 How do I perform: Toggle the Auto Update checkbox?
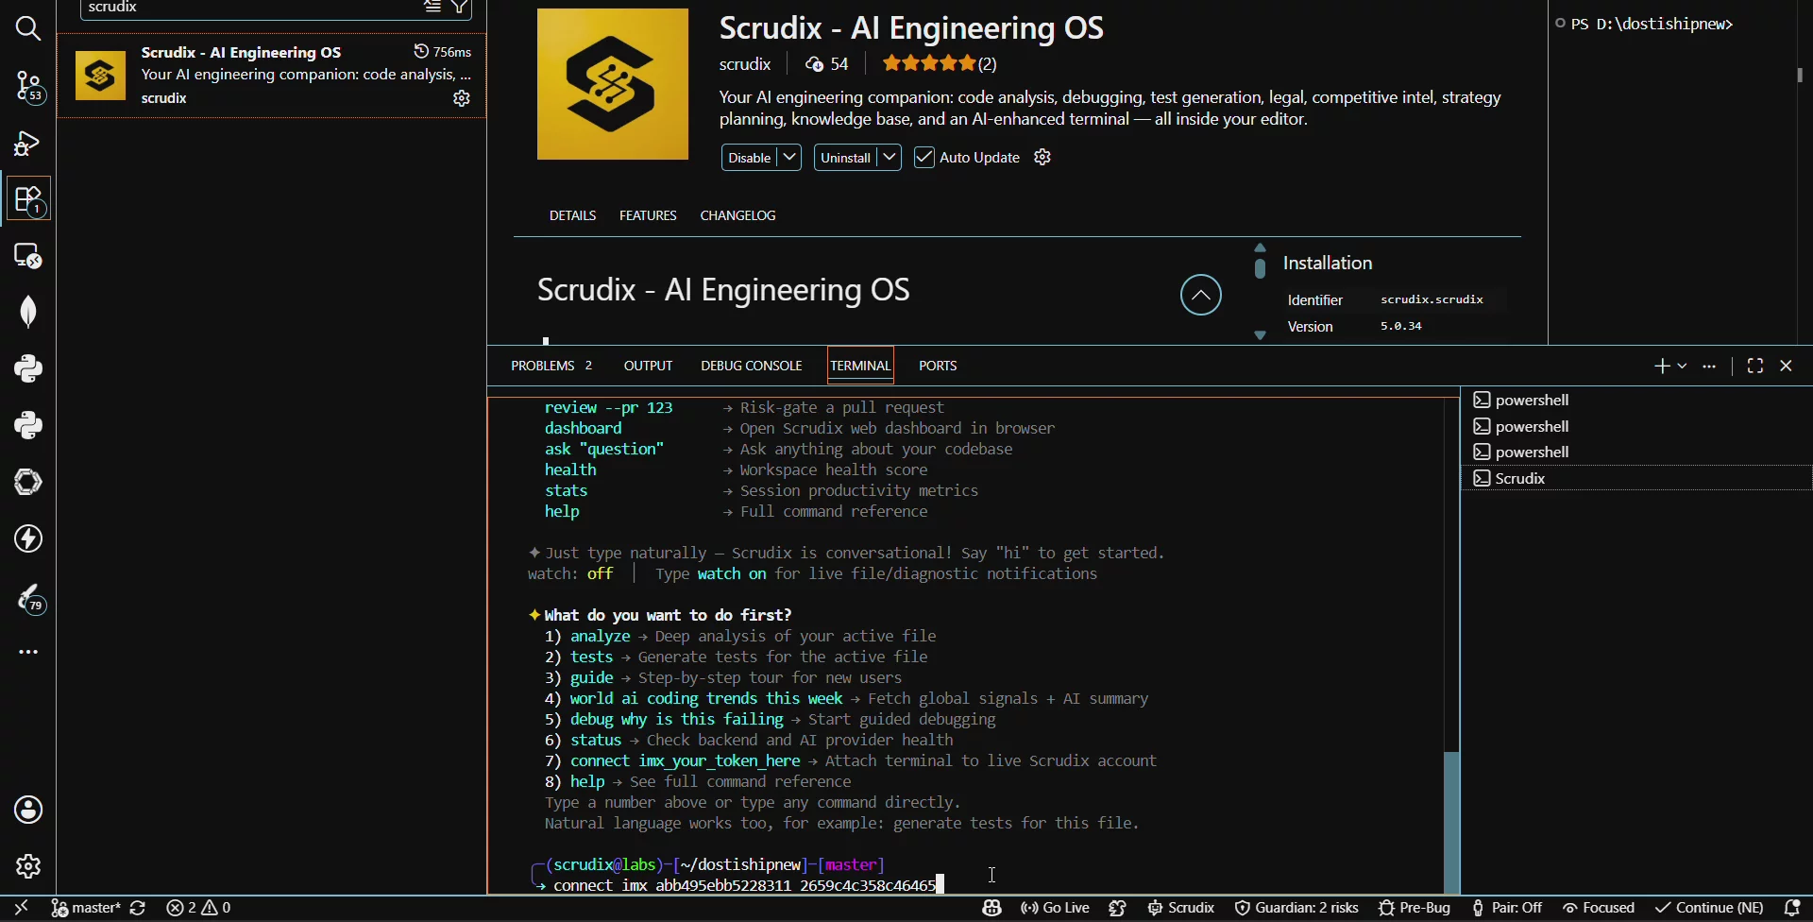point(924,158)
